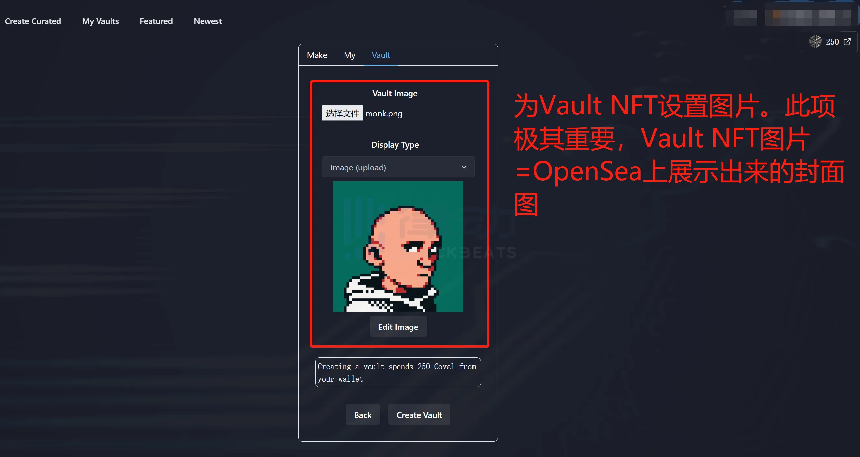Click the monk.png vault image thumbnail

pos(398,247)
